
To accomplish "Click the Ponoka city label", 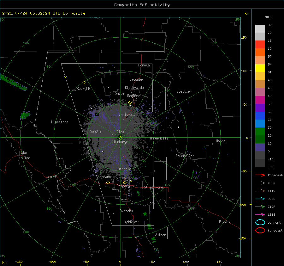I will pos(144,65).
